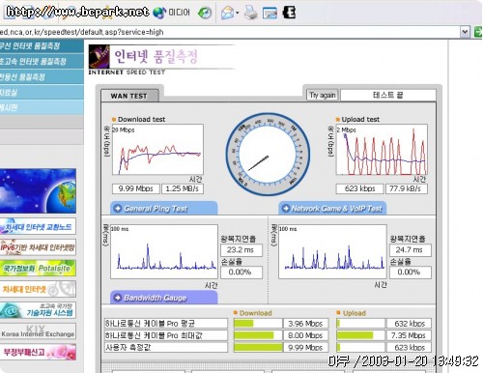Click the 인터넷 품질측정 logo image
The height and width of the screenshot is (373, 483).
tap(161, 60)
